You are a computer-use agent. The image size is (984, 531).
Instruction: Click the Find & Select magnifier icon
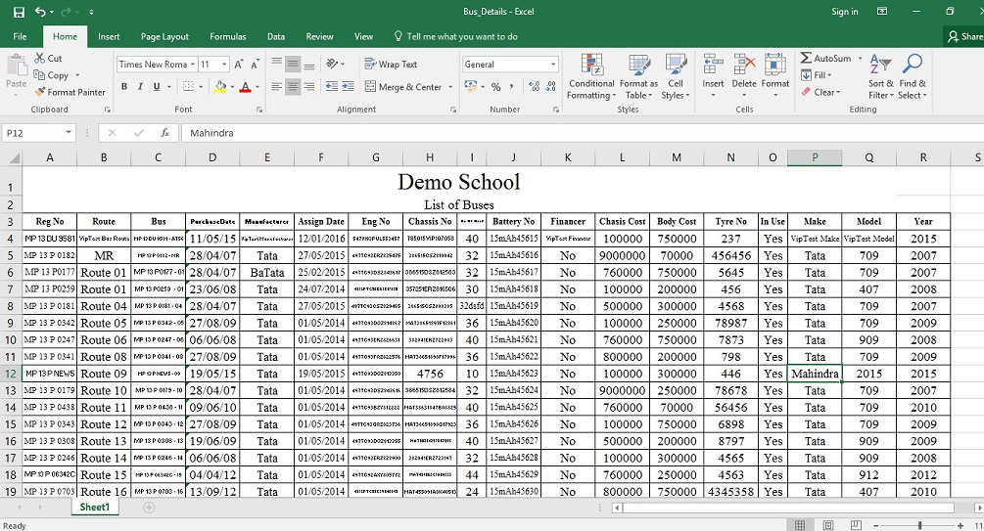(x=912, y=65)
